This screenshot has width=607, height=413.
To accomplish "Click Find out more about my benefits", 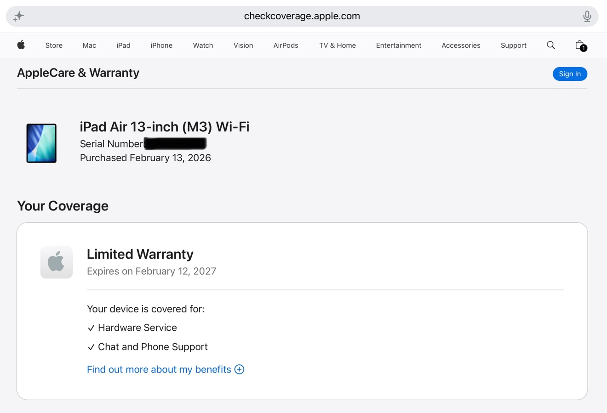I will [x=159, y=369].
